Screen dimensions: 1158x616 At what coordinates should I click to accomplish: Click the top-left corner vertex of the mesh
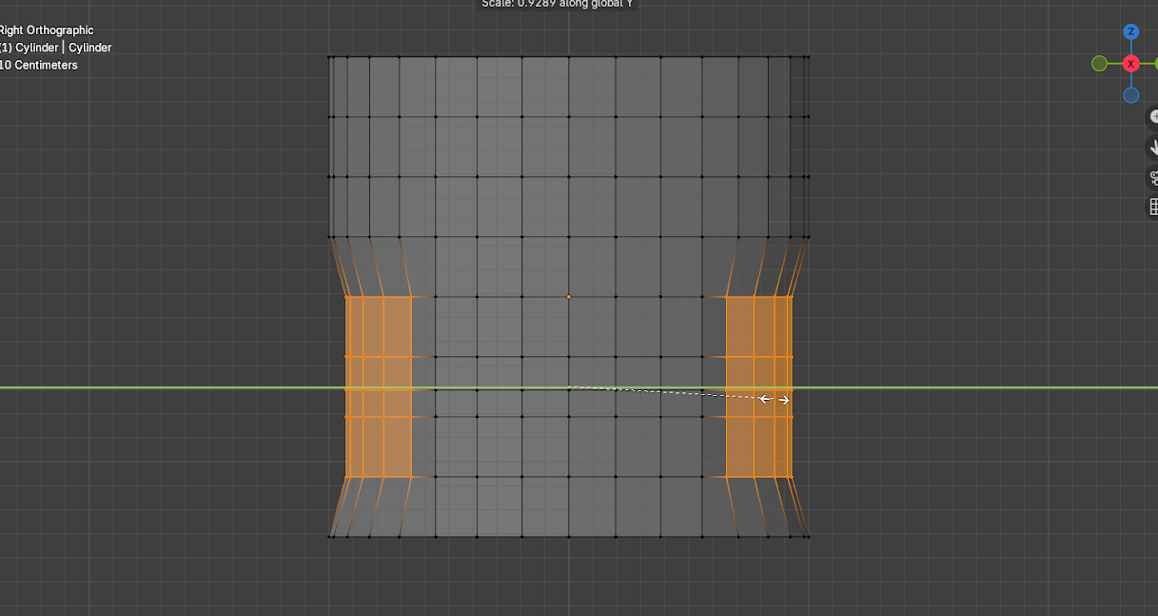pos(330,57)
